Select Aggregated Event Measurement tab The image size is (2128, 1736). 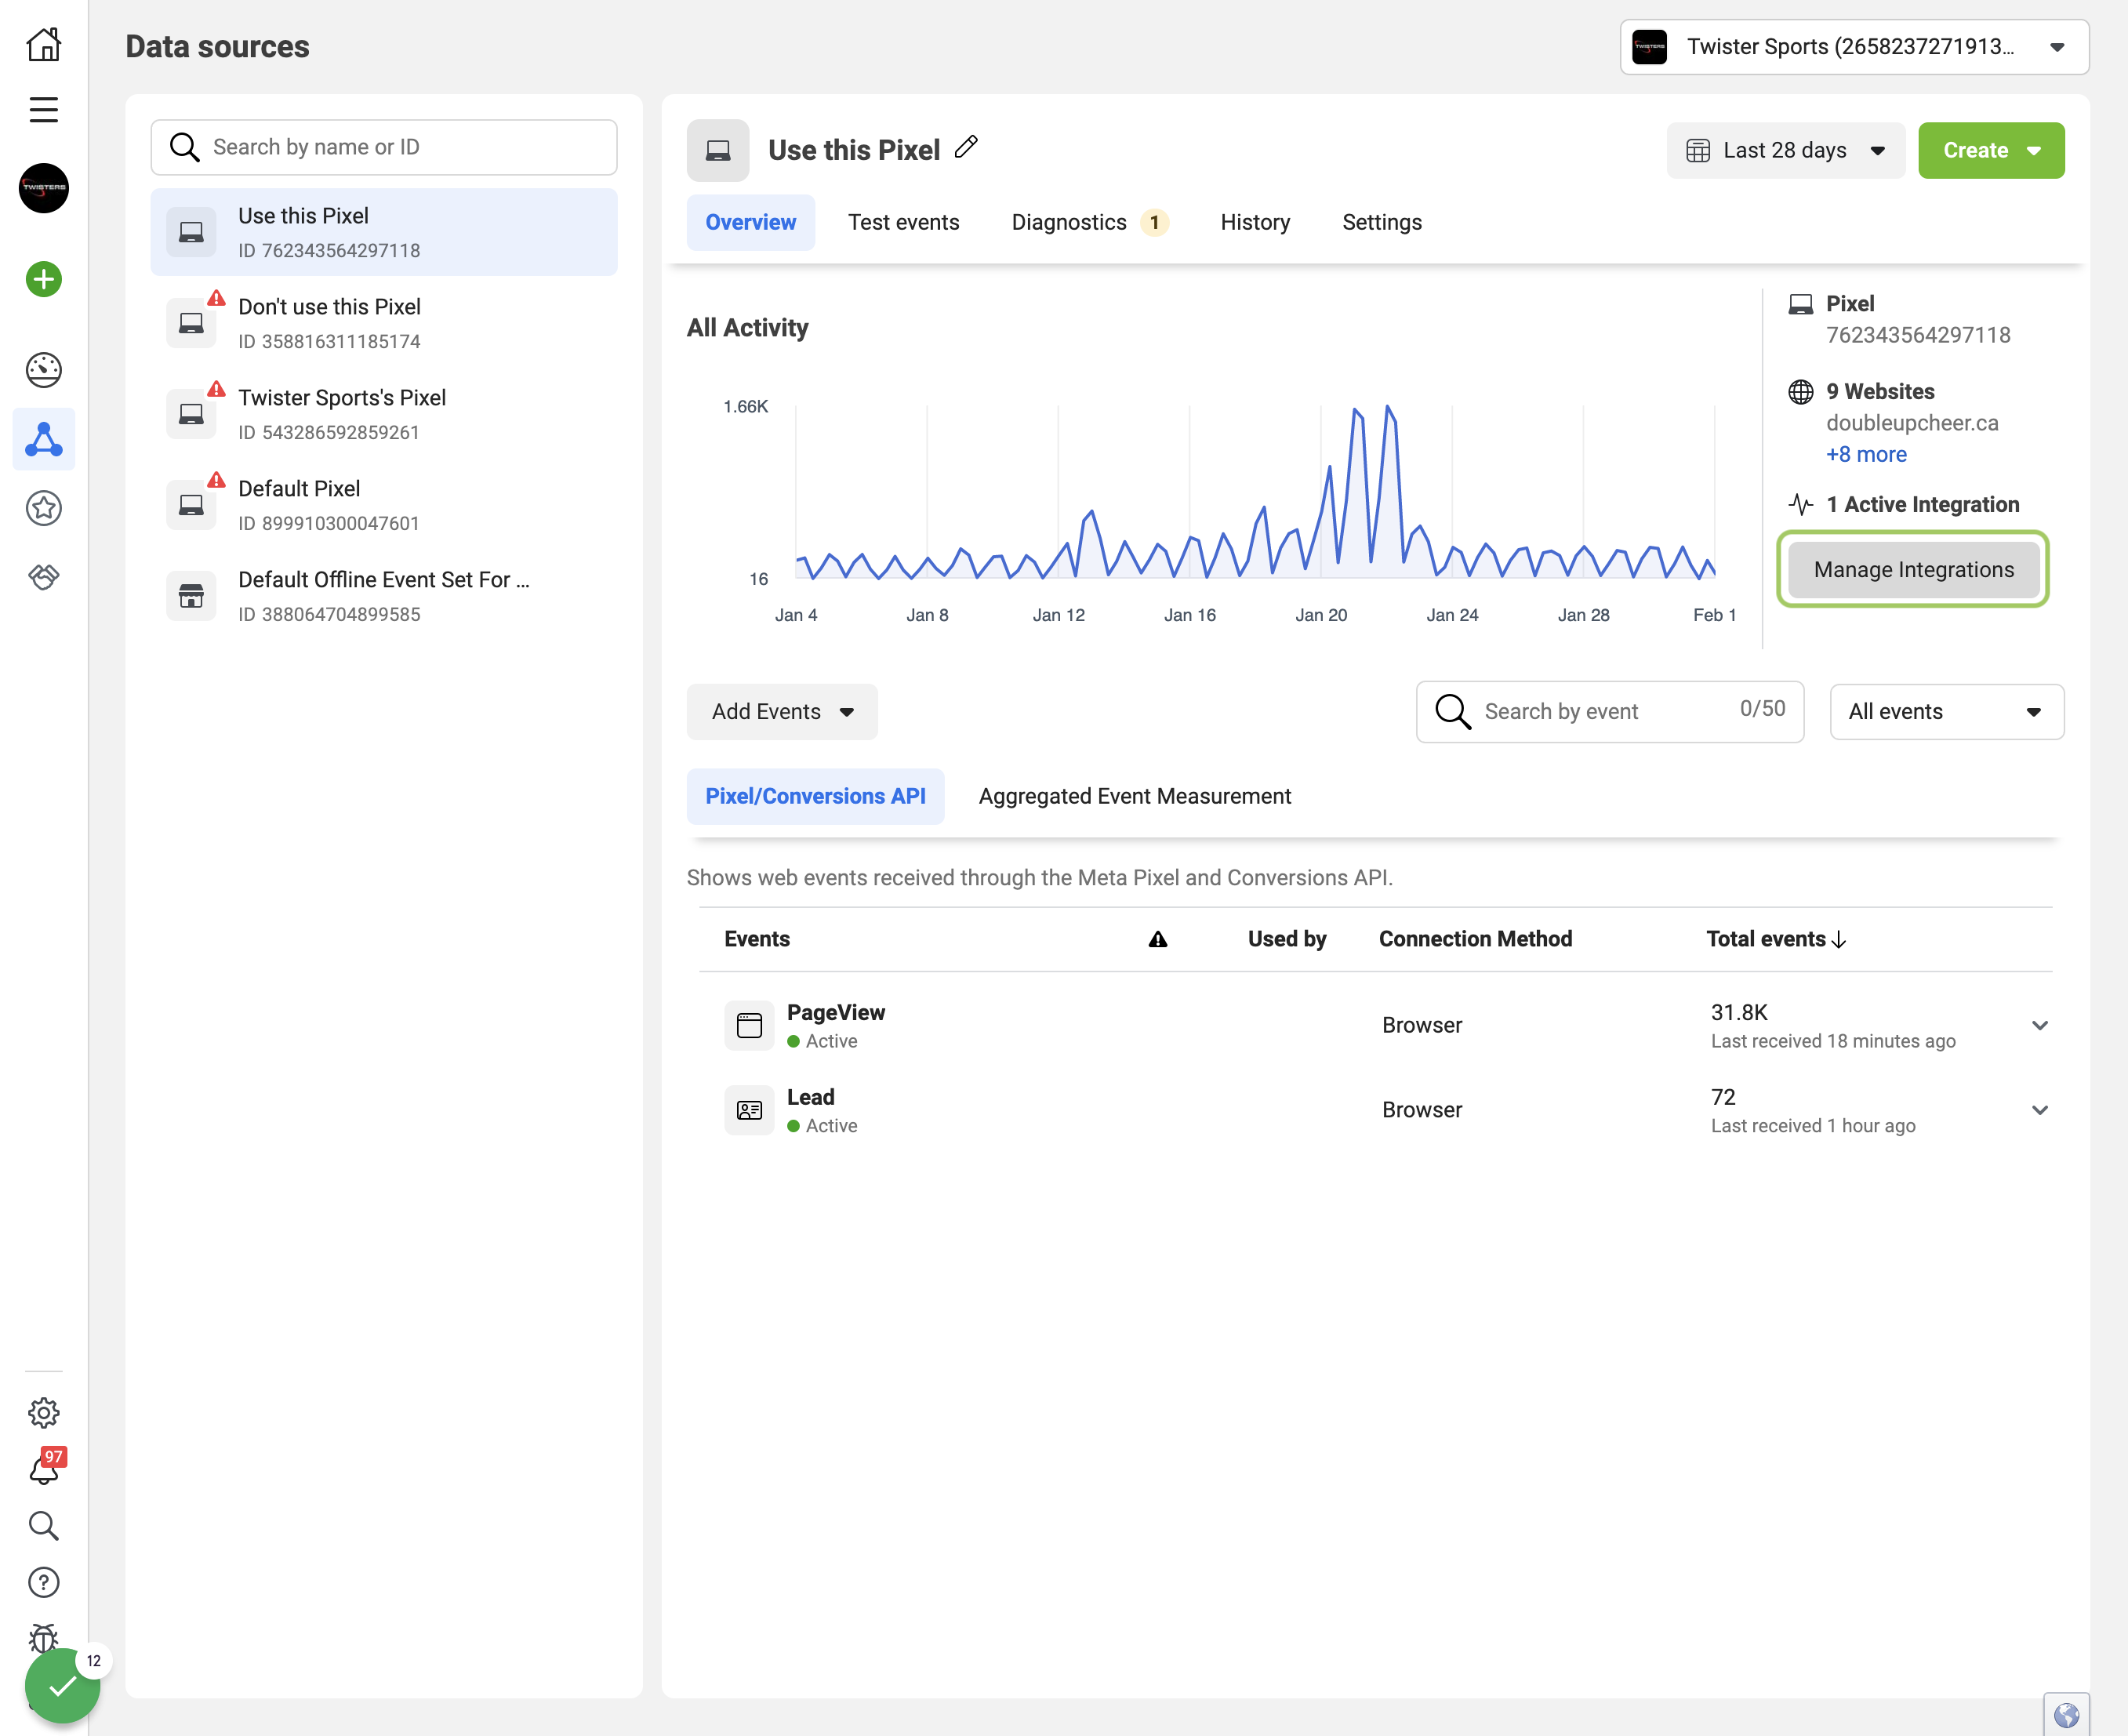1135,796
